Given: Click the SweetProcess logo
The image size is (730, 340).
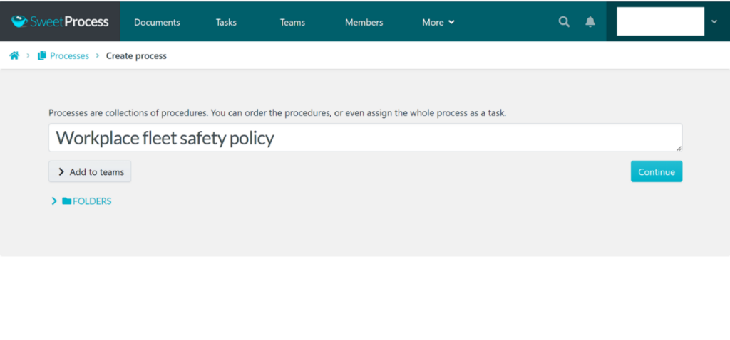Looking at the screenshot, I should [60, 22].
